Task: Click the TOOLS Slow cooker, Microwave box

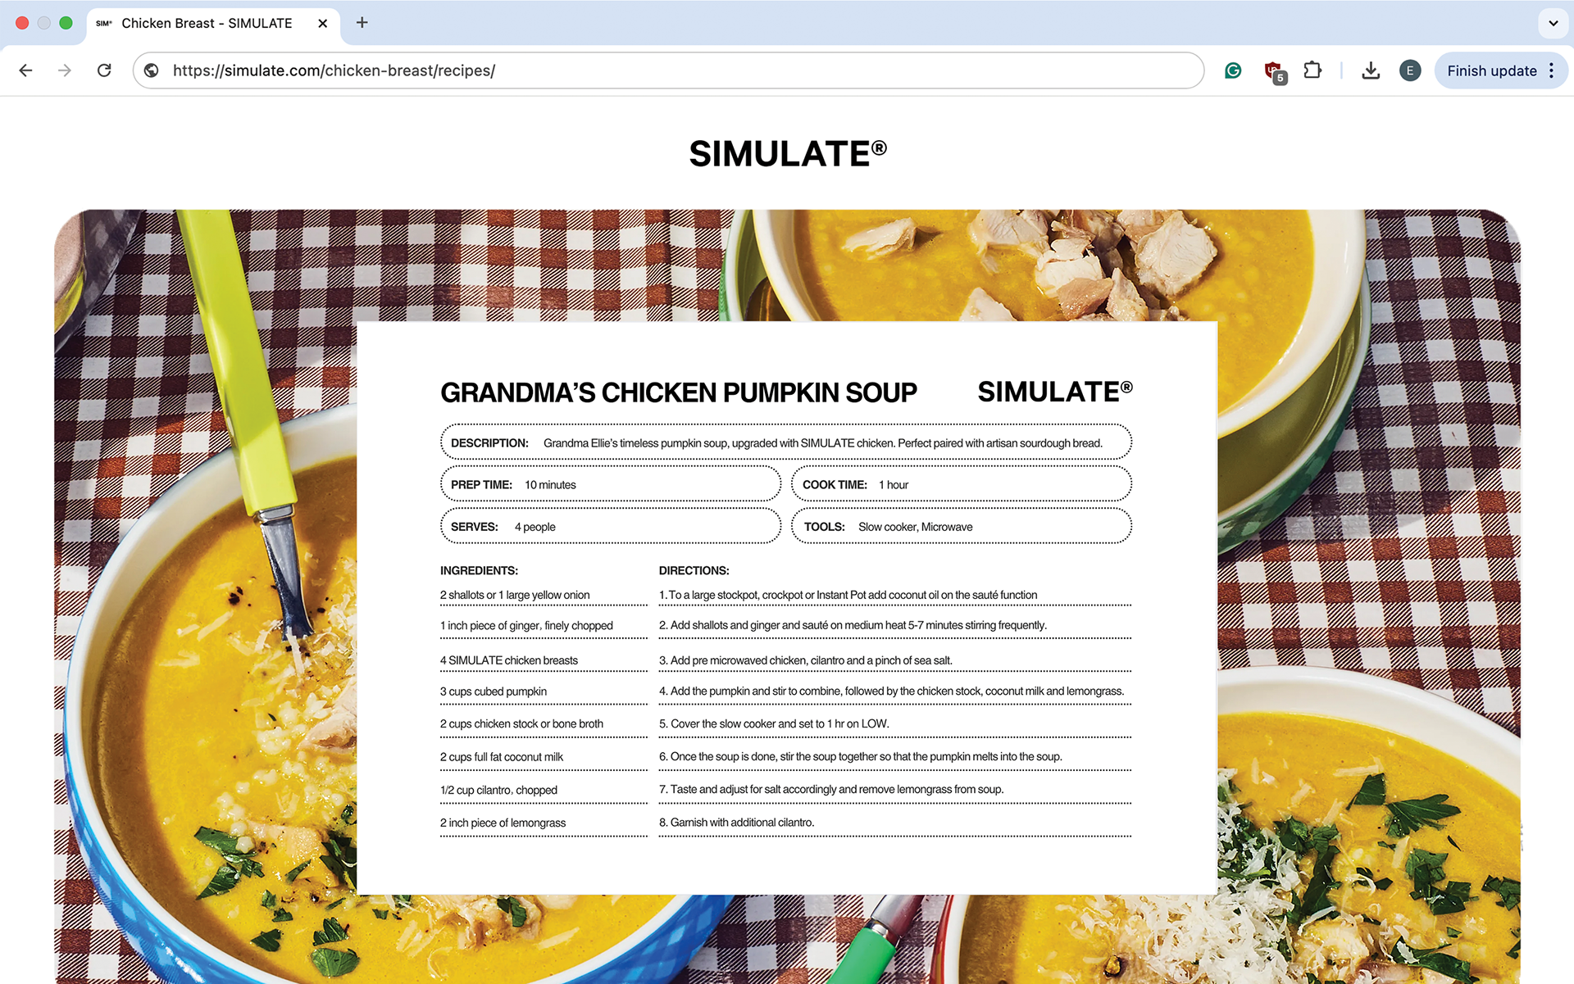Action: (x=961, y=526)
